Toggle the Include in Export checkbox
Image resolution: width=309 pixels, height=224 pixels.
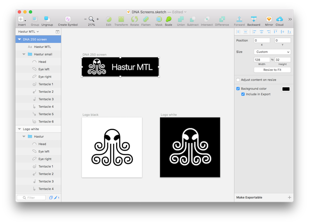[x=243, y=94]
